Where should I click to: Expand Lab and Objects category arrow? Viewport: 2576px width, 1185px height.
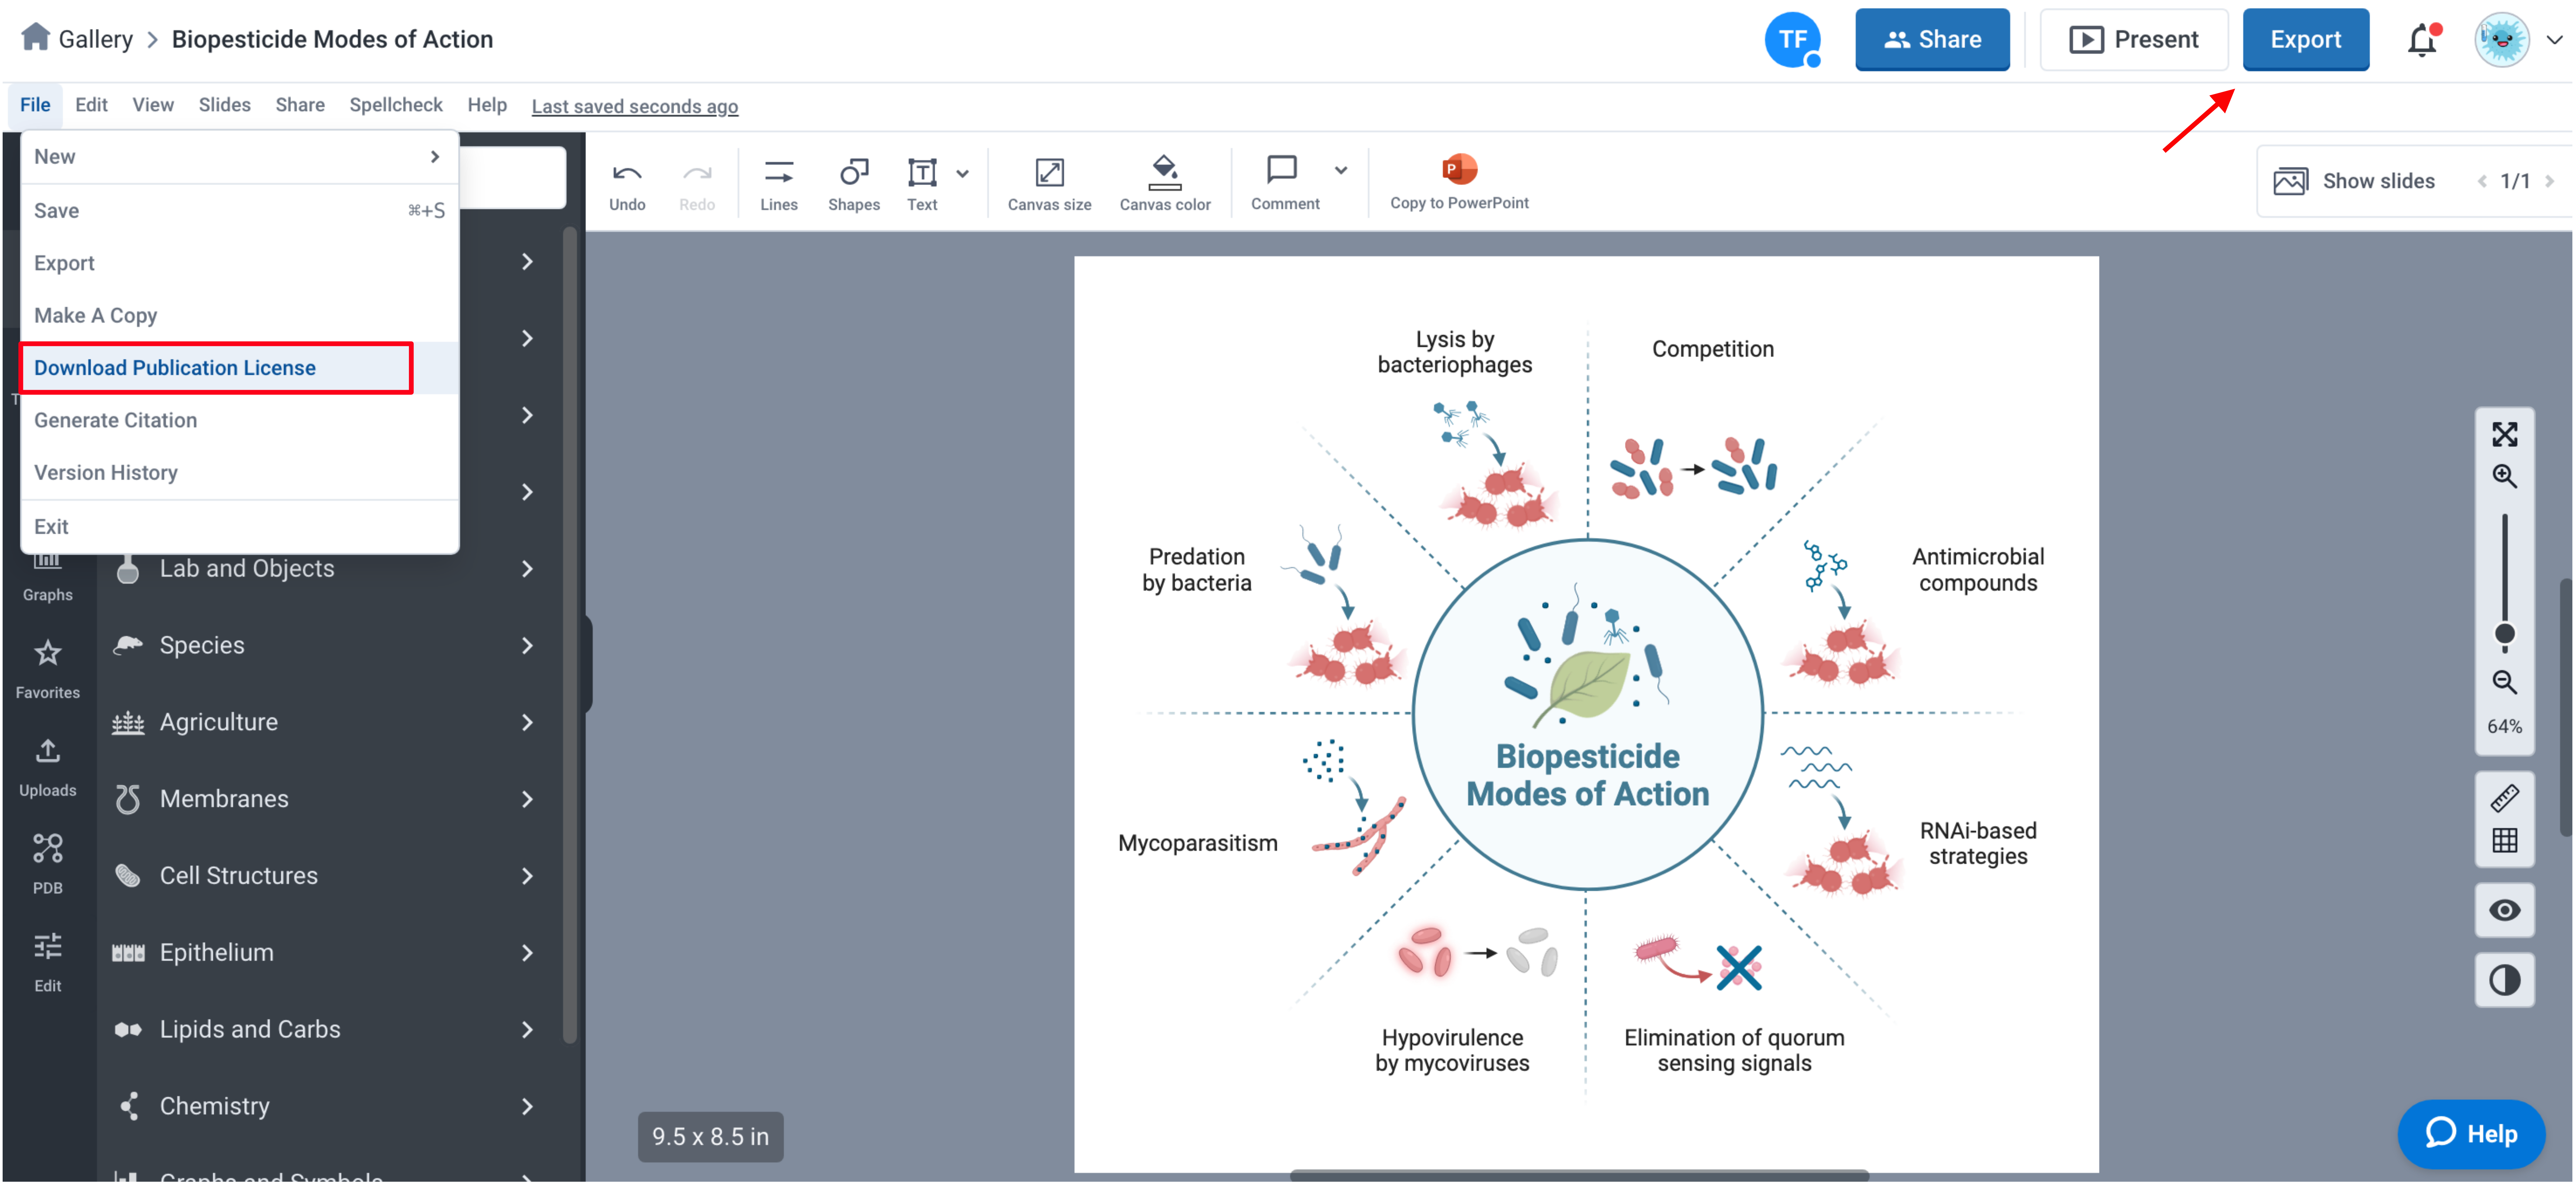click(x=527, y=569)
